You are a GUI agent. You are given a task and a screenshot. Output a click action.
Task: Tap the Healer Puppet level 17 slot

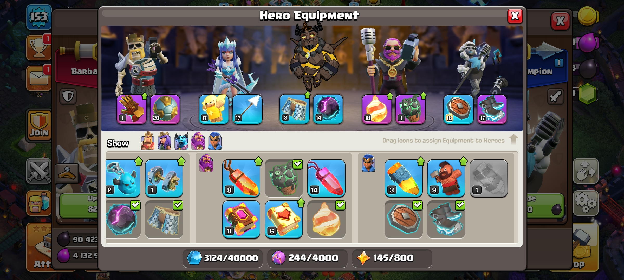[214, 109]
